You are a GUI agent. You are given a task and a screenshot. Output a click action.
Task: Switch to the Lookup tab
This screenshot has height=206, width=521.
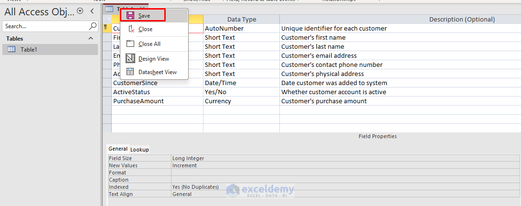coord(139,149)
